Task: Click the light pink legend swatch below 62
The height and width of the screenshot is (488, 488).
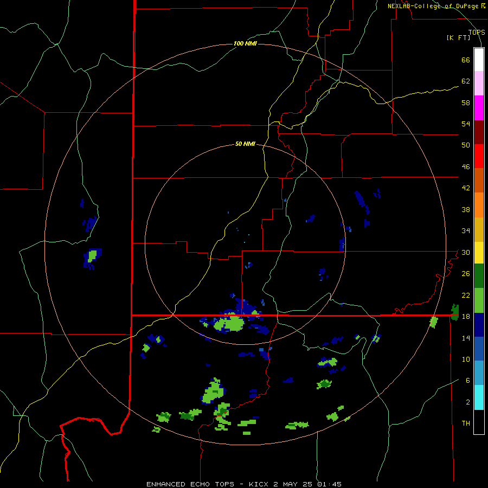Action: (479, 84)
